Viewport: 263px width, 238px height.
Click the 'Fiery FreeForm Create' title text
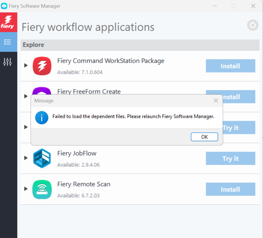click(89, 92)
